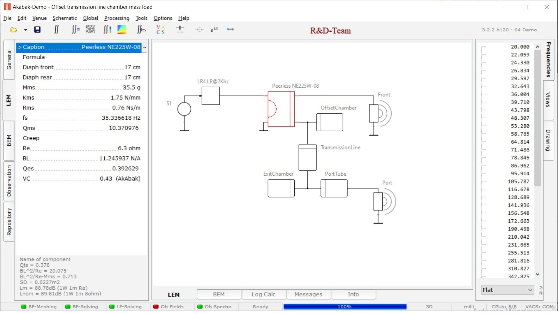This screenshot has width=559, height=314.
Task: Click the blue-orange double arrow icon
Action: pyautogui.click(x=231, y=29)
